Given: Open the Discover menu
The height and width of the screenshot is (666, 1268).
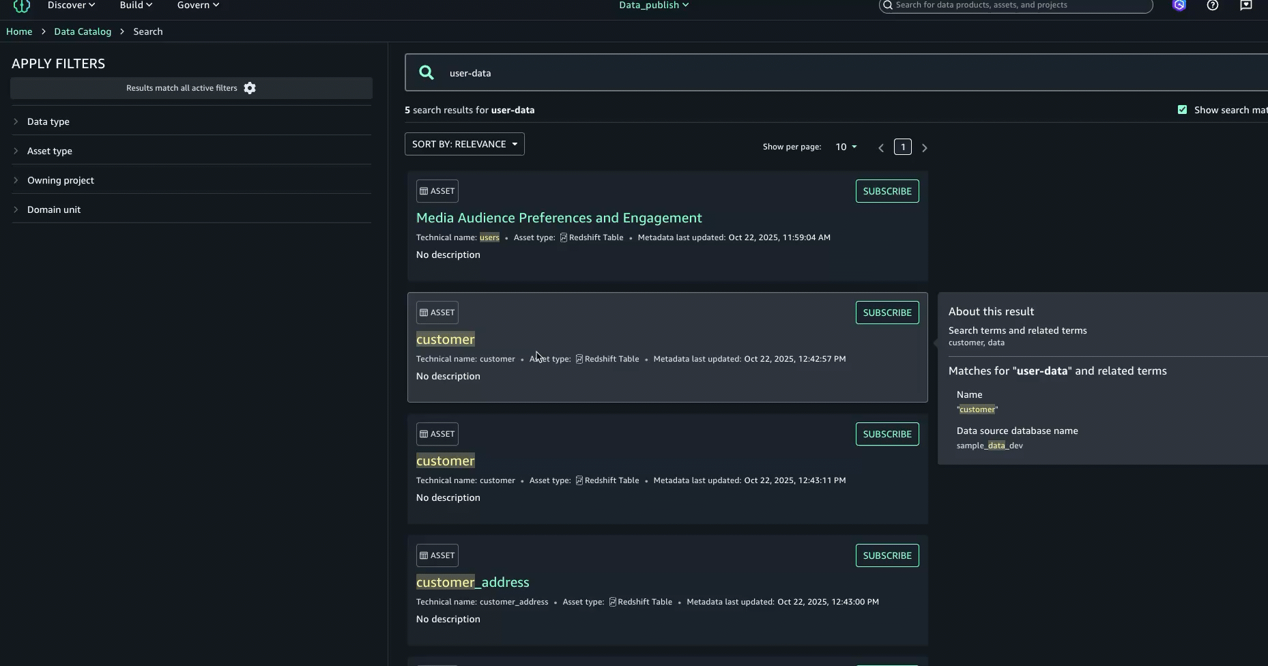Looking at the screenshot, I should click(71, 5).
